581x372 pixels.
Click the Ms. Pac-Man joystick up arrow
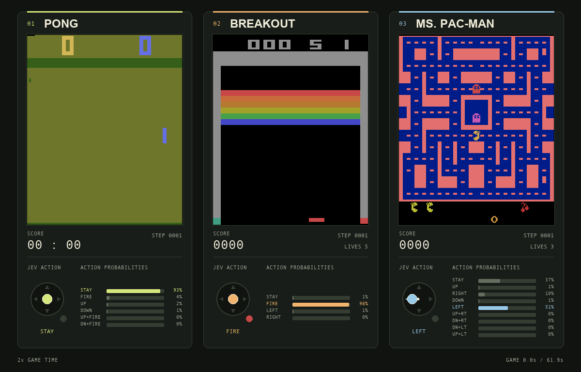[x=419, y=287]
